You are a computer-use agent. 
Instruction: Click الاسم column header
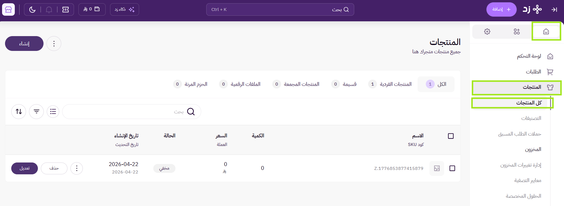[418, 136]
